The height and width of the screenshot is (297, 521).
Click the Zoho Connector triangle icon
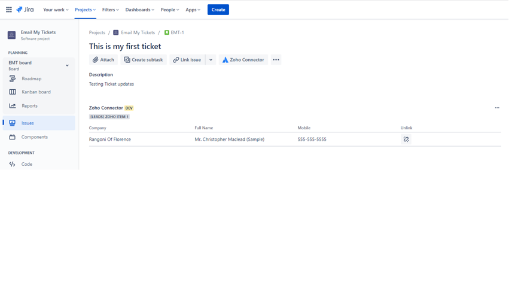click(x=226, y=60)
